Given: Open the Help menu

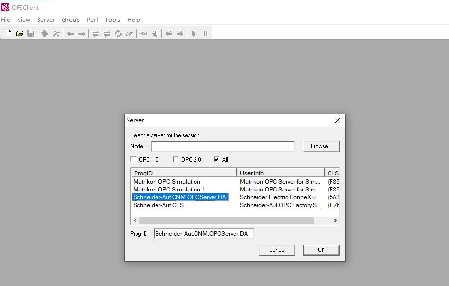Looking at the screenshot, I should click(x=134, y=20).
